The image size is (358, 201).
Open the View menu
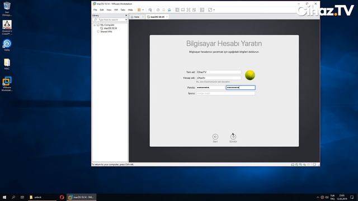click(x=109, y=10)
